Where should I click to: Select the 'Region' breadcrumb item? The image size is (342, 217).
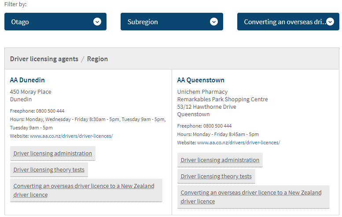tap(97, 59)
